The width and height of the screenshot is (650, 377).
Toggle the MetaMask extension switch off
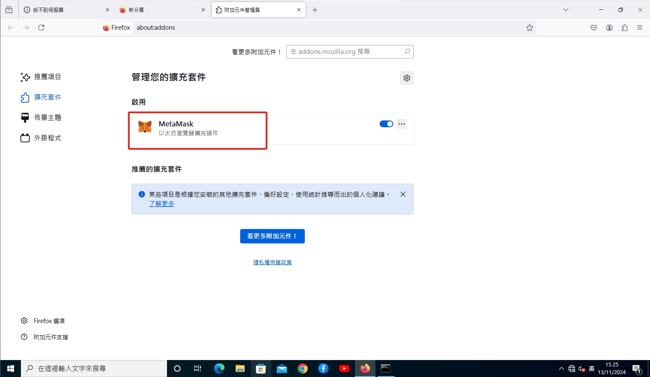(386, 124)
